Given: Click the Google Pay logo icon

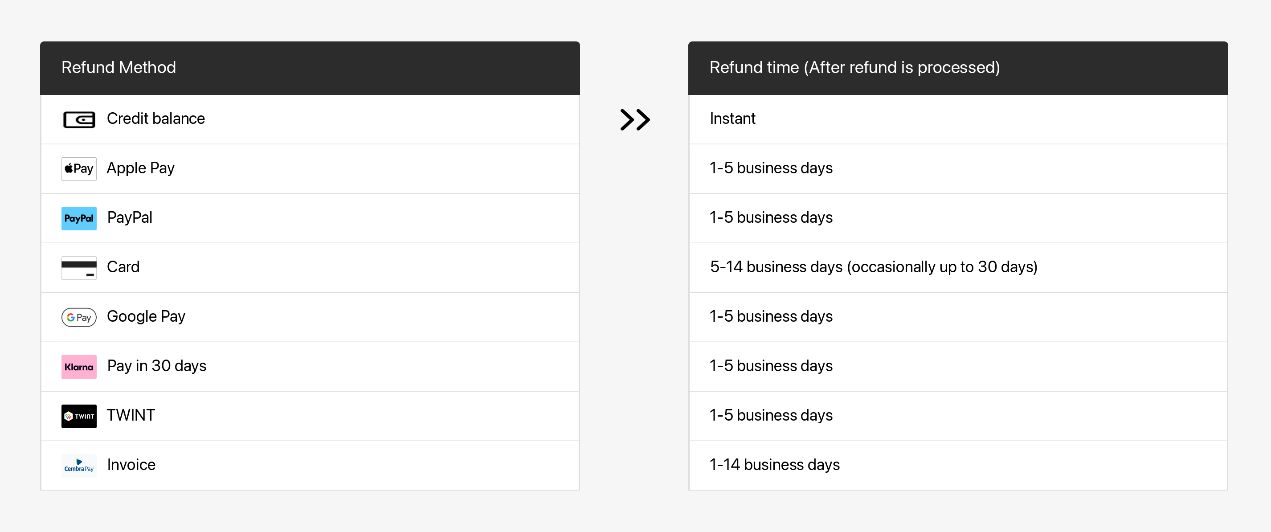Looking at the screenshot, I should (x=79, y=317).
